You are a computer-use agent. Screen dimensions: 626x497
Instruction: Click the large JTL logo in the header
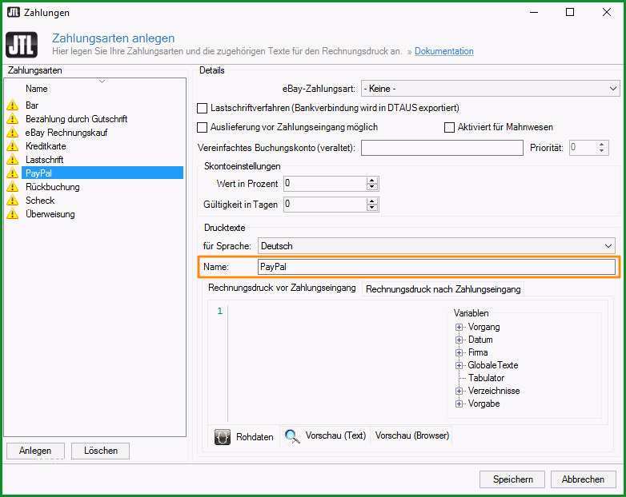point(22,45)
